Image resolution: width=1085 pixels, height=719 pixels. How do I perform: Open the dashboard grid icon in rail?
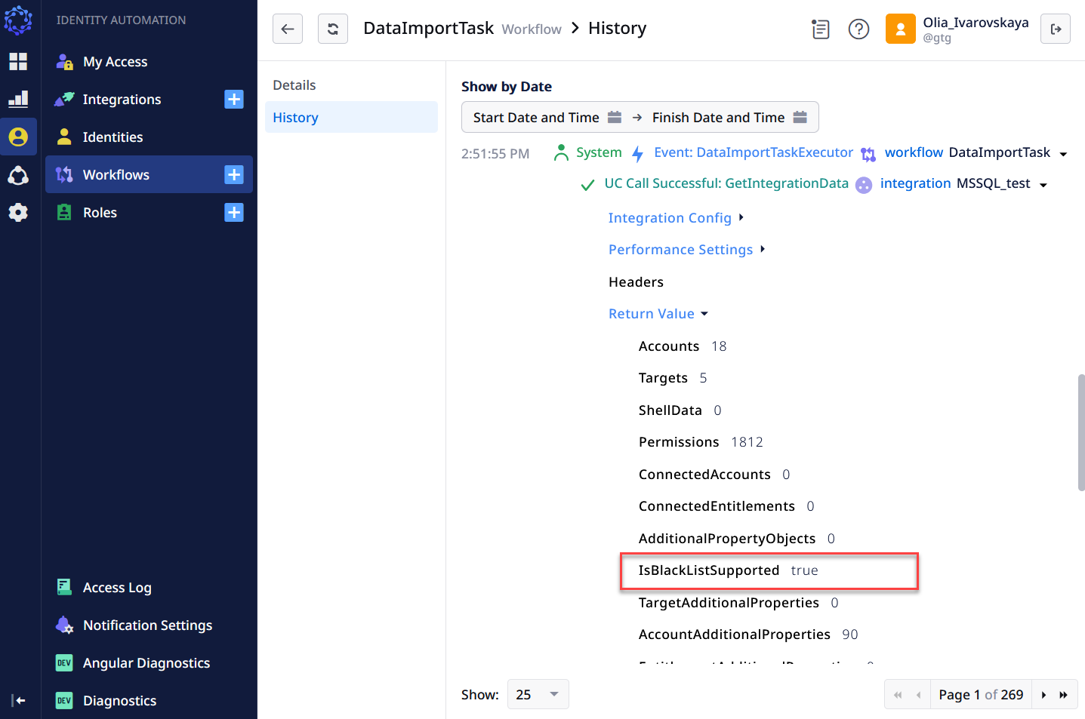pos(18,62)
